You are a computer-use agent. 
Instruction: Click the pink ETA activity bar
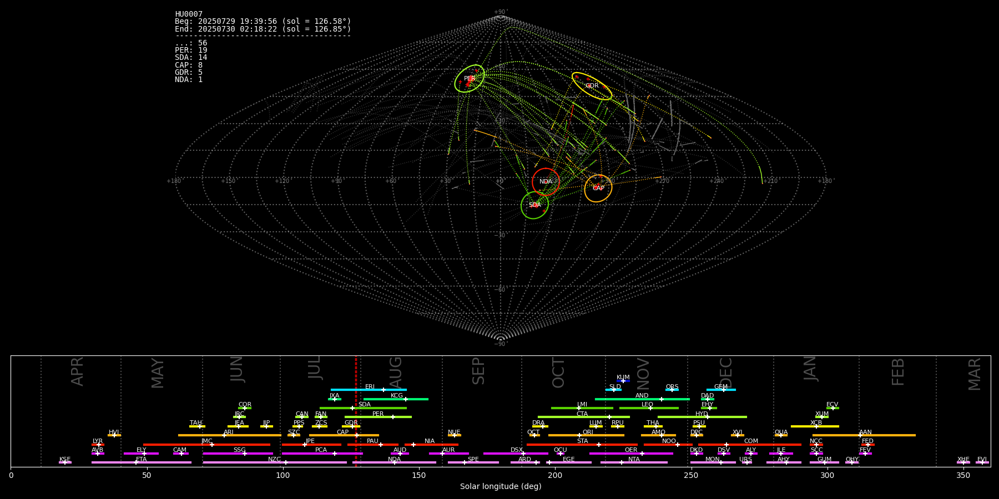[x=142, y=462]
